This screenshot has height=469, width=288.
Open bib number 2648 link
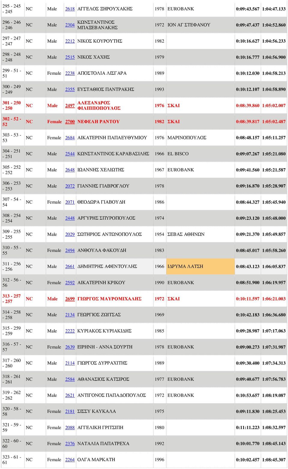70,170
